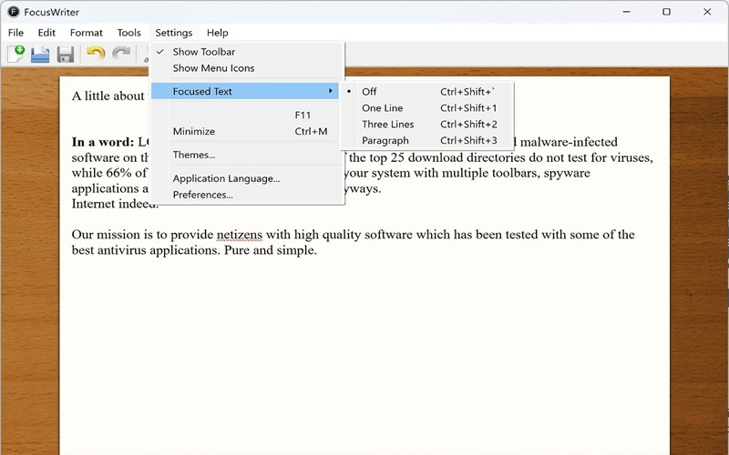729x455 pixels.
Task: Open the Edit menu
Action: click(46, 33)
